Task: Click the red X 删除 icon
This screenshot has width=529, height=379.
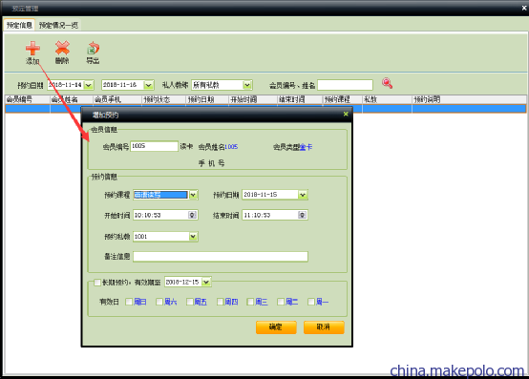Action: [x=62, y=48]
